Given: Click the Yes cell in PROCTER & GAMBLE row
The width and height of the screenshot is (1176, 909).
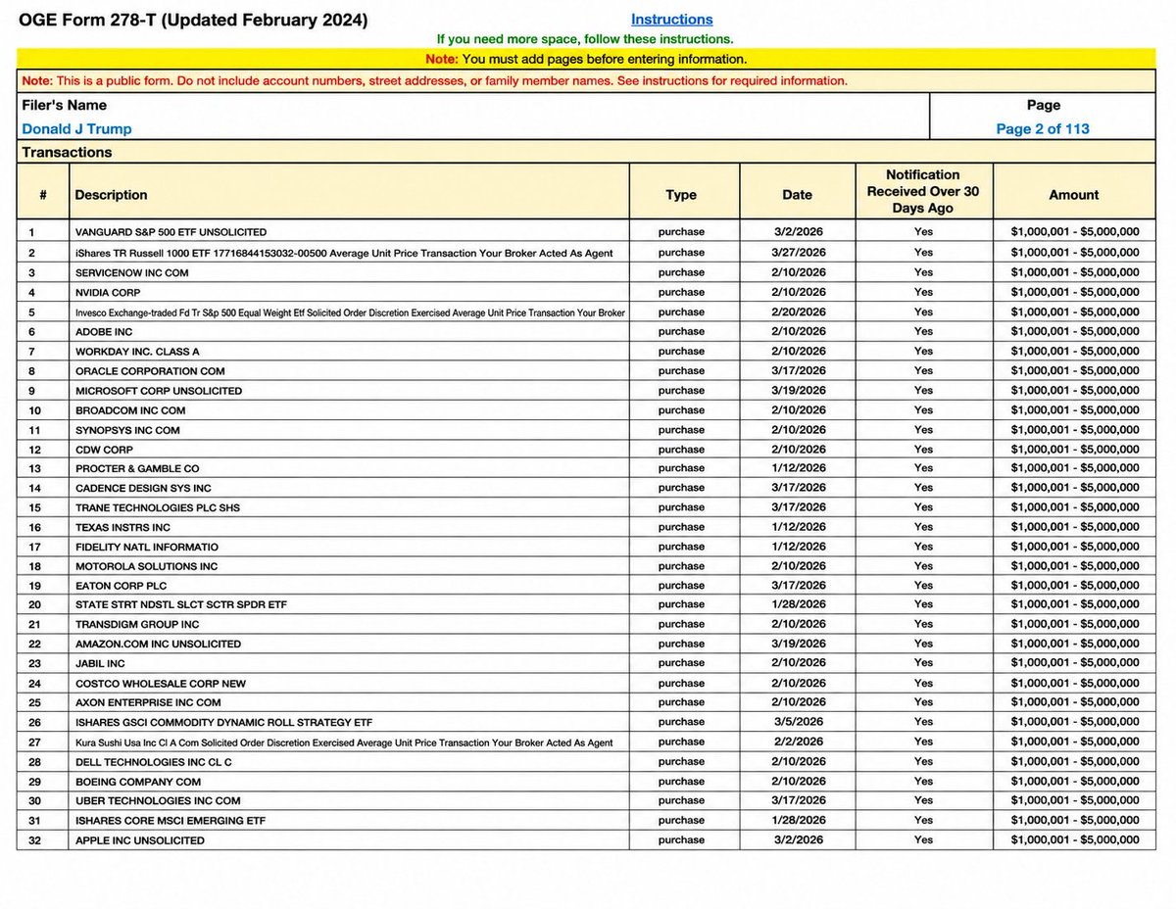Looking at the screenshot, I should [923, 468].
